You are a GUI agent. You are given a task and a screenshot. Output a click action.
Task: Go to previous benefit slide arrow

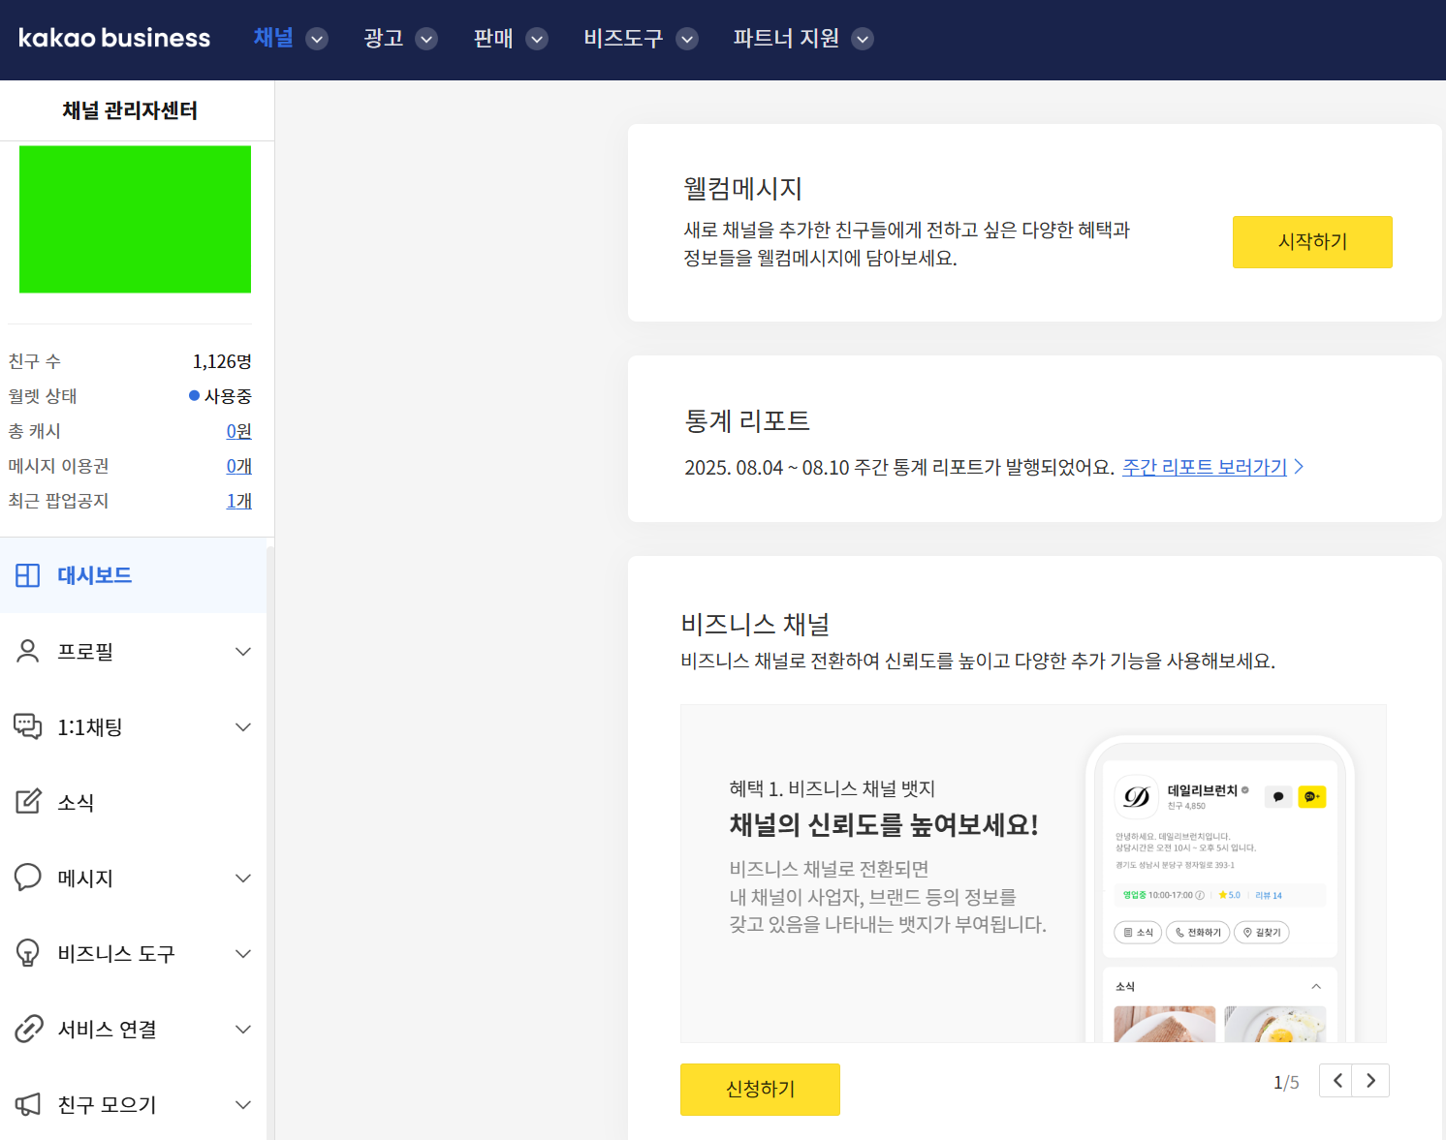point(1336,1081)
